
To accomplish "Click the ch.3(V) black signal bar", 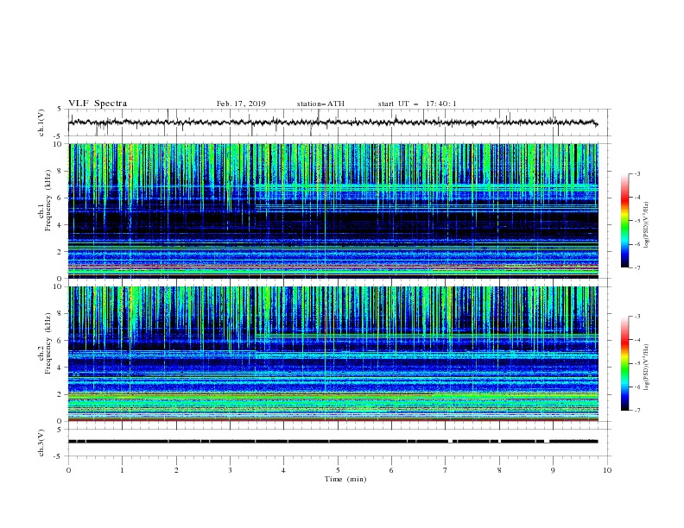I will tap(332, 442).
